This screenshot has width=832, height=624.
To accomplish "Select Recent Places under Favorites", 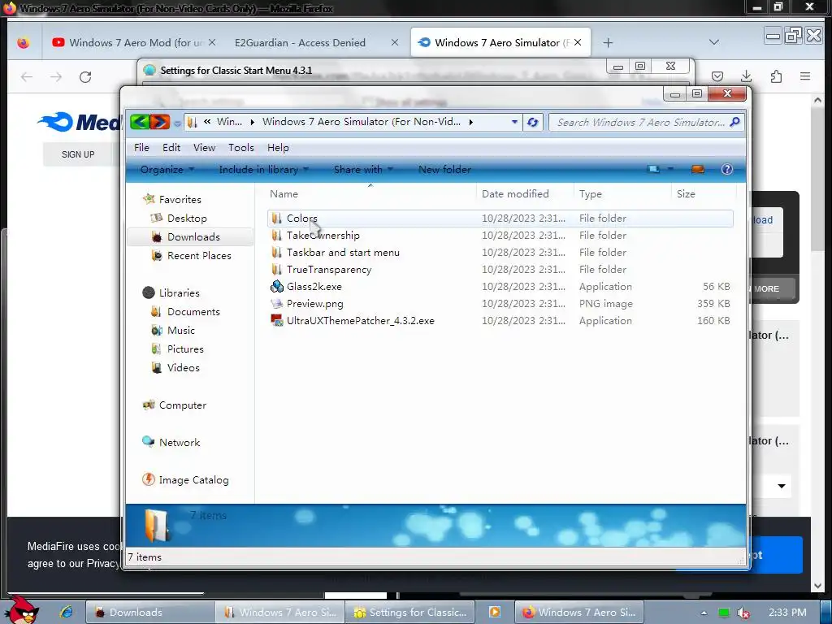I will coord(192,255).
